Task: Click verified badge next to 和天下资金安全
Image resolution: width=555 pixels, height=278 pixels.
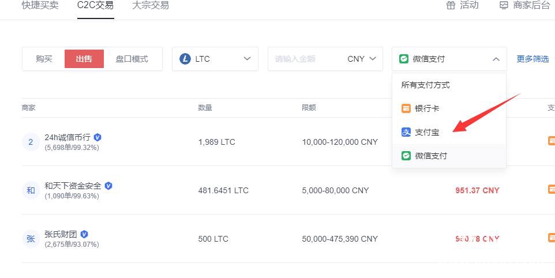Action: click(108, 186)
